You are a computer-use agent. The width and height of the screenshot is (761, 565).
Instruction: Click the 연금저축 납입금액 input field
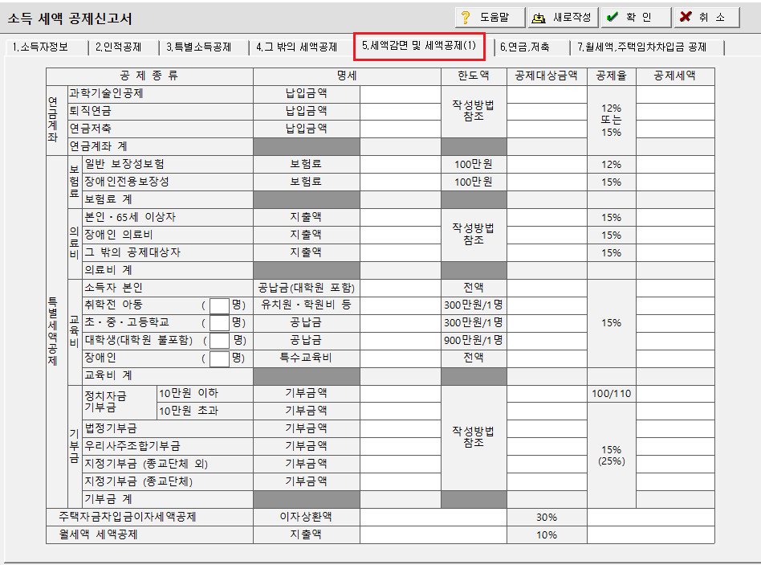(x=401, y=129)
